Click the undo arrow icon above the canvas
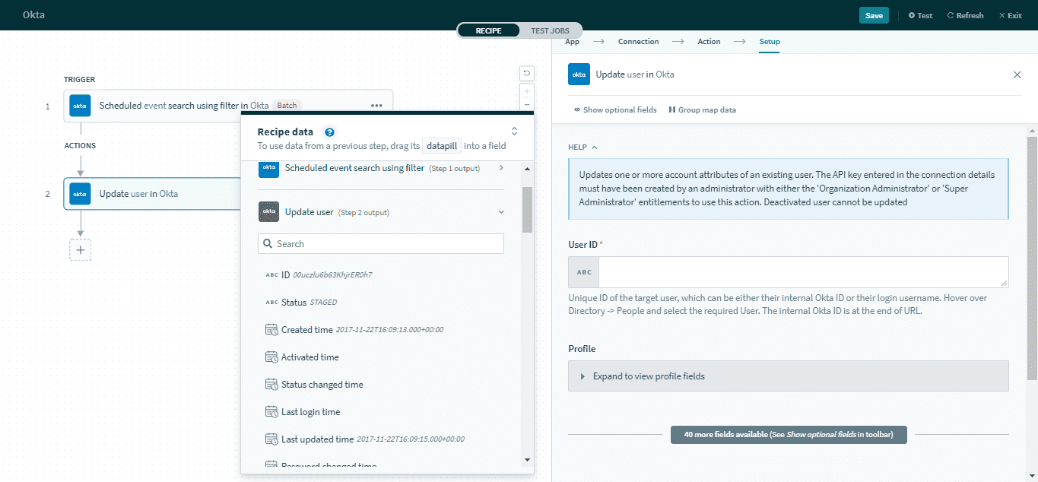Viewport: 1038px width, 482px height. 526,72
